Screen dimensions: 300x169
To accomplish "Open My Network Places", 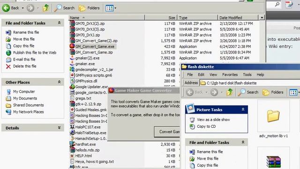I will pos(28,112).
